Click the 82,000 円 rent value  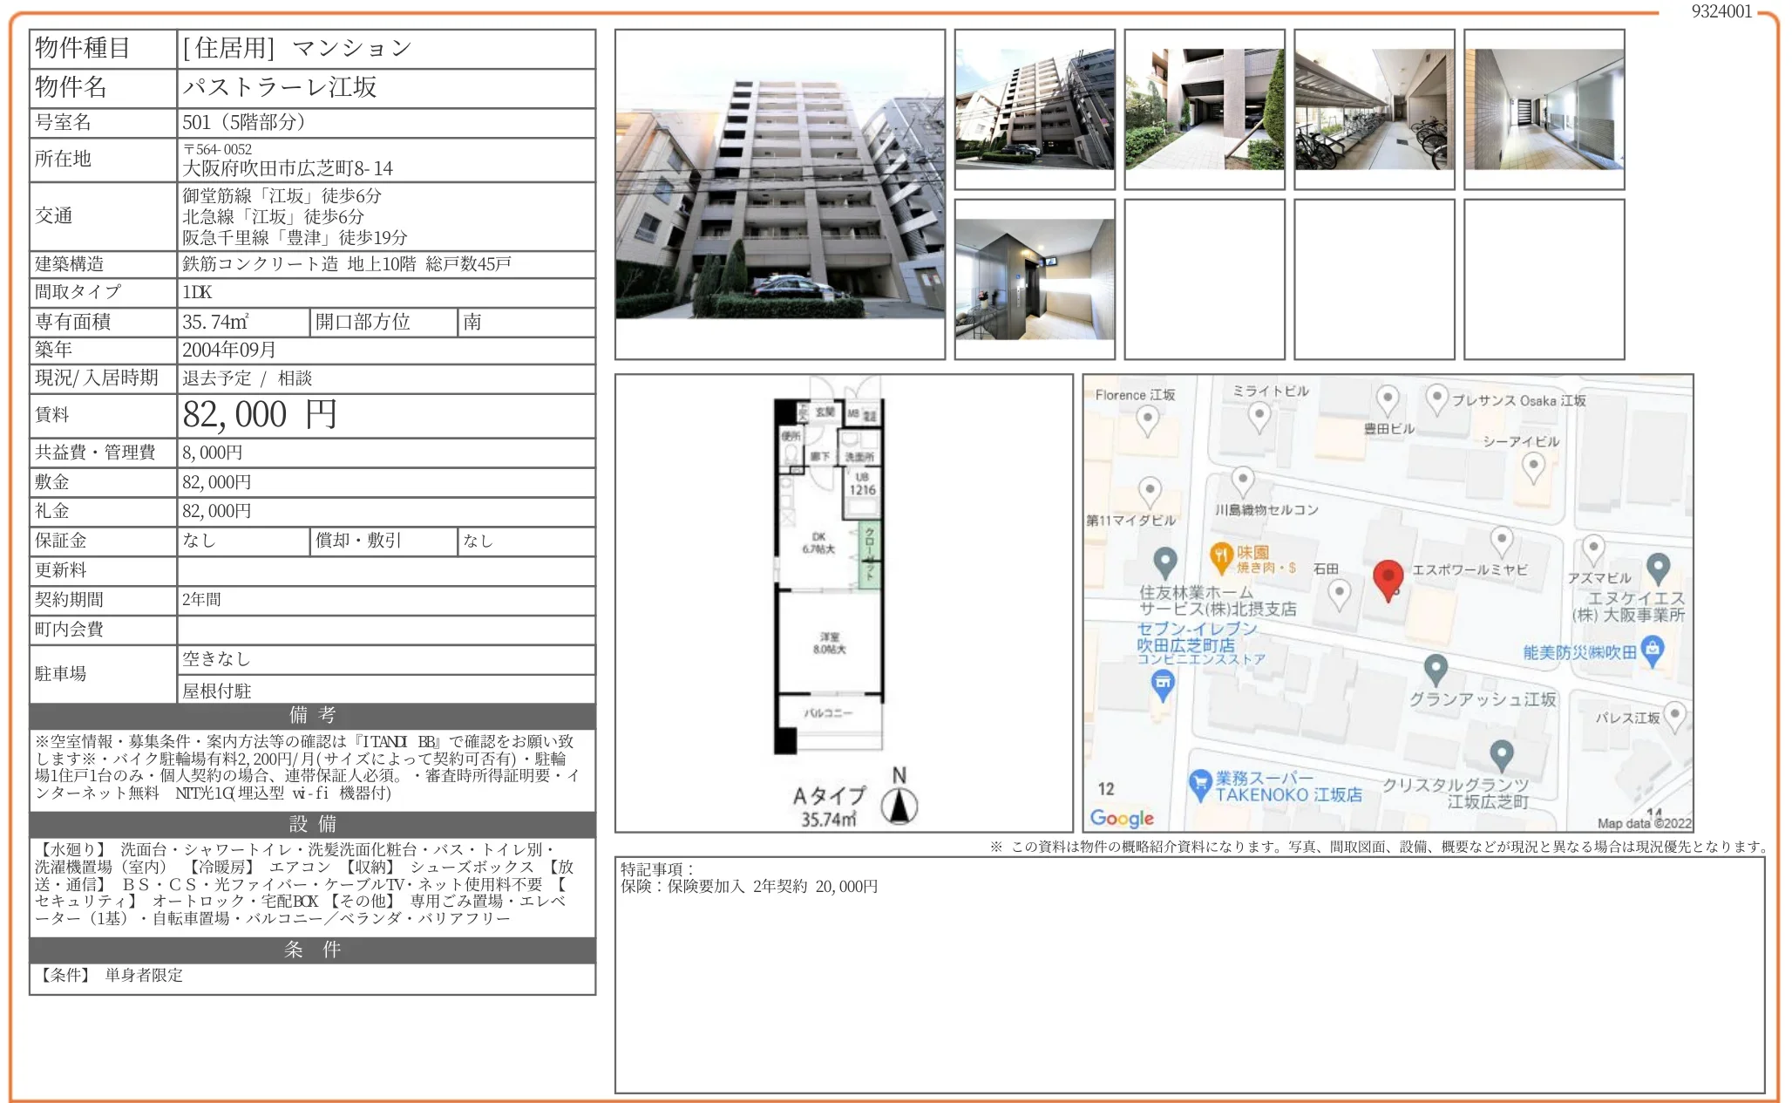(x=259, y=415)
